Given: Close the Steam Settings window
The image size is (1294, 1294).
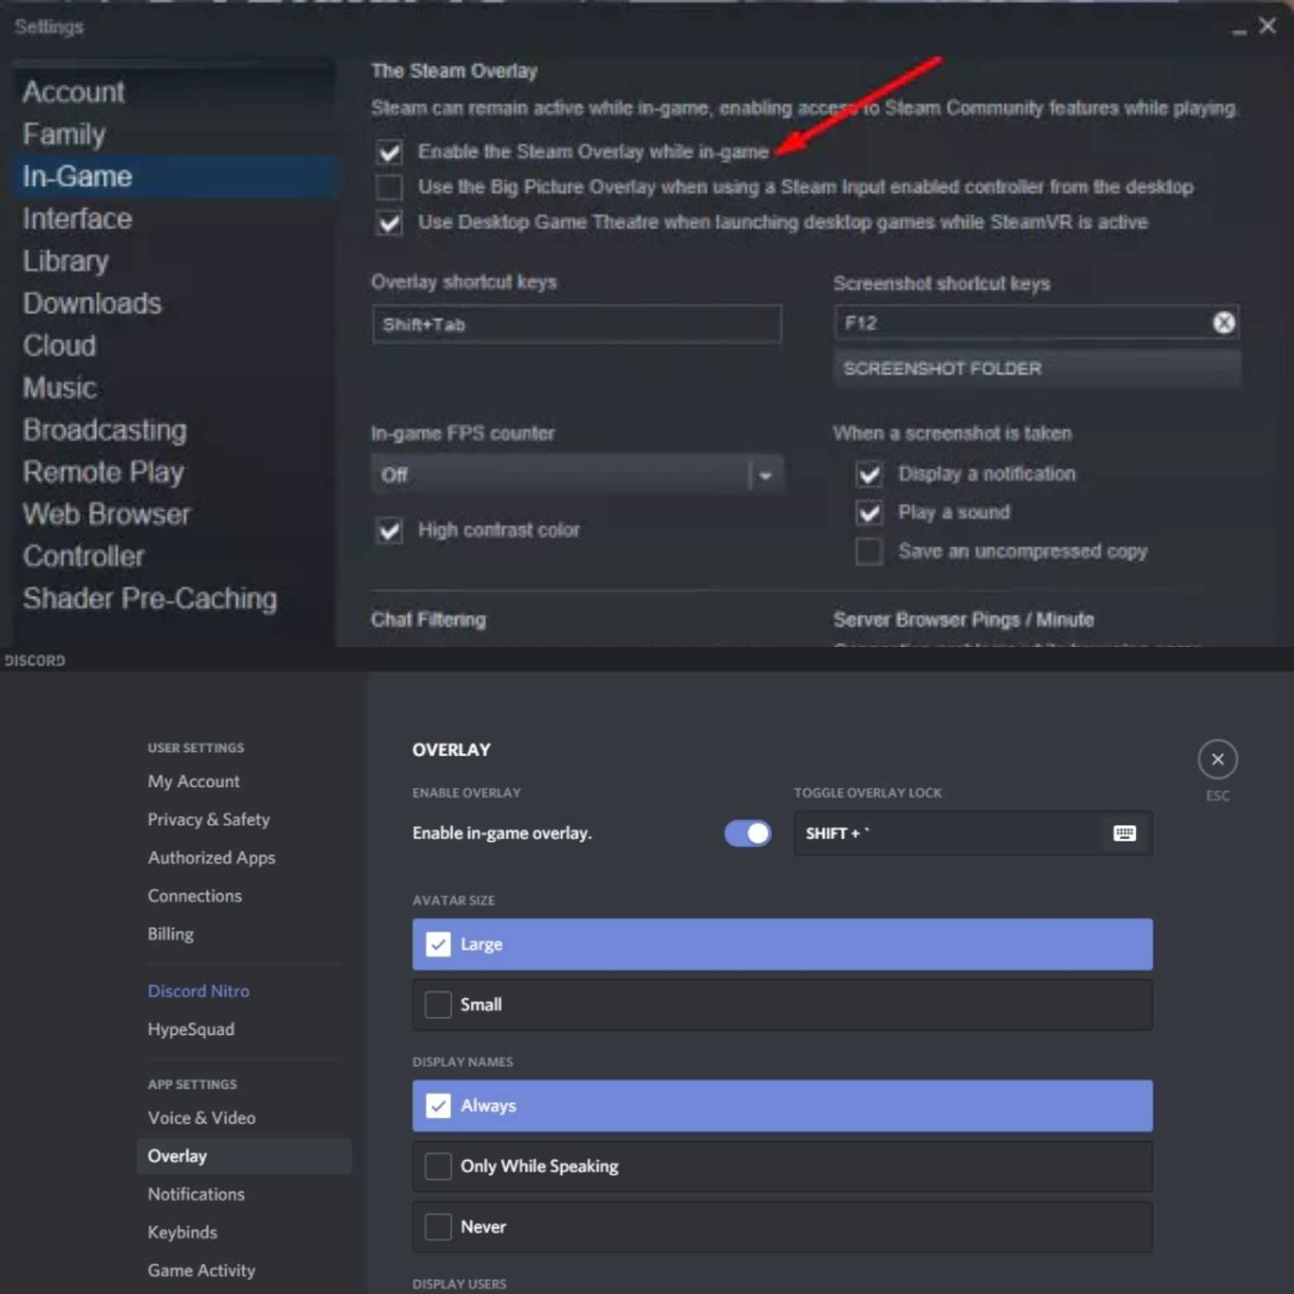Looking at the screenshot, I should click(x=1267, y=26).
